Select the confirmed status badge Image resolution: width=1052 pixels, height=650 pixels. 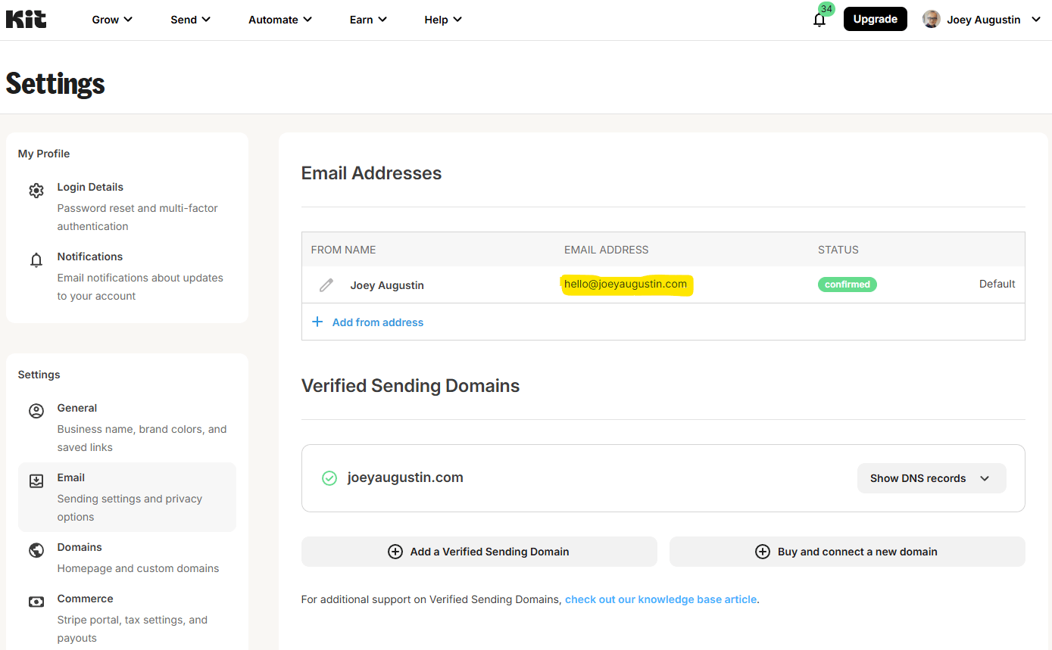[847, 284]
